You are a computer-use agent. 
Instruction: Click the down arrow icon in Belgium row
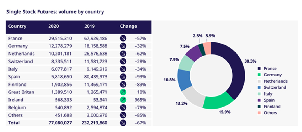[x=123, y=107]
